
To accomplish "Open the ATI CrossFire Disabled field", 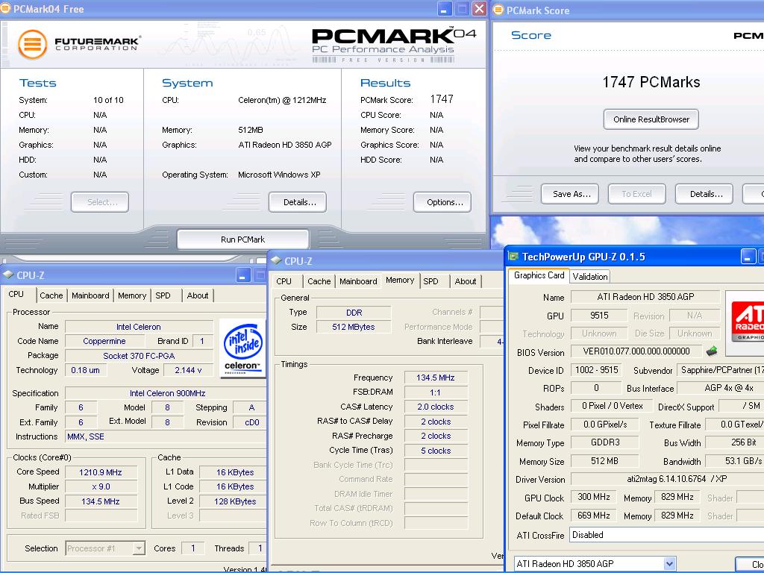I will point(667,534).
